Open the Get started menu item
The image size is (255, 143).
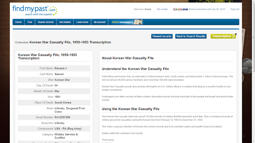[x=65, y=22]
